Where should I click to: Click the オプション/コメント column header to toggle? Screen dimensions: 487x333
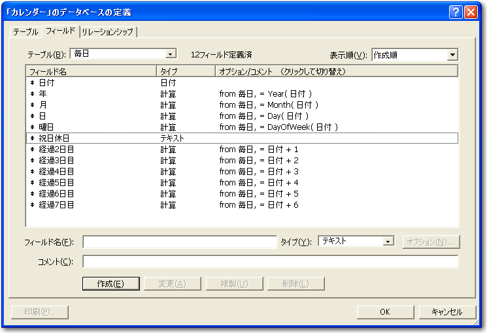[337, 71]
